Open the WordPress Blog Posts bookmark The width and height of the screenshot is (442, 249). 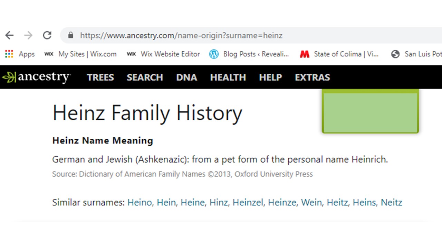click(x=249, y=54)
